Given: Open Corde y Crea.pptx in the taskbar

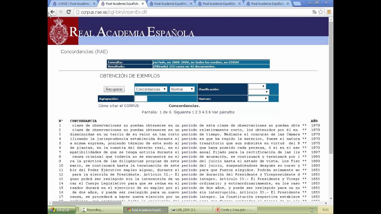Looking at the screenshot, I should pos(235,210).
